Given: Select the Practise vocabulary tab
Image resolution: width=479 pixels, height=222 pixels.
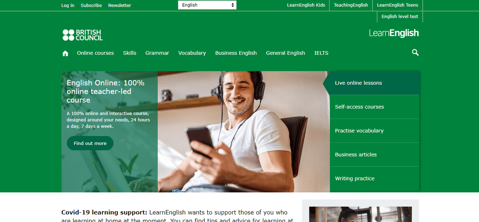Looking at the screenshot, I should (x=374, y=131).
